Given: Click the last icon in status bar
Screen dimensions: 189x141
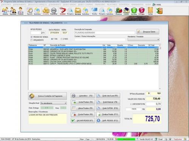Looking at the screenshot, I should coord(185,139).
